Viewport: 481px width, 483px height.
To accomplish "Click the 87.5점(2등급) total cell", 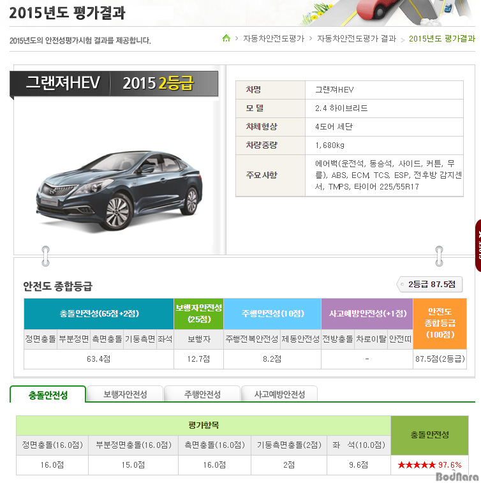I will pos(440,359).
